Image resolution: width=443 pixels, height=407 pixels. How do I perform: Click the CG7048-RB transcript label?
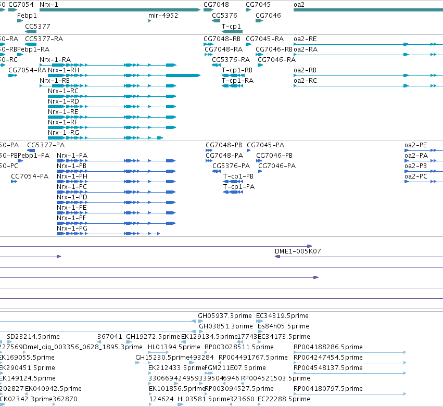click(222, 39)
